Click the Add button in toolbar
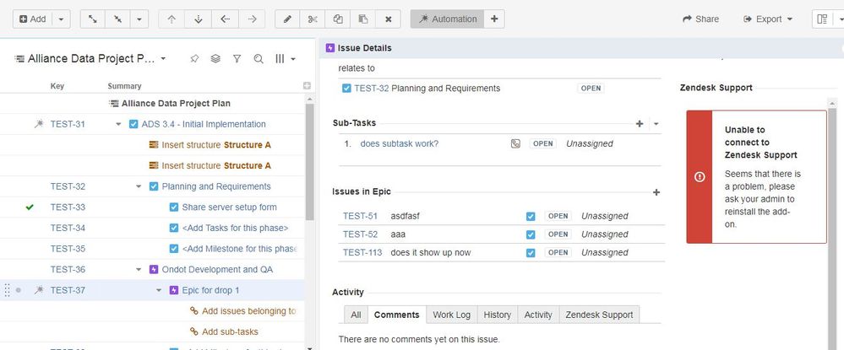This screenshot has height=350, width=844. [33, 19]
